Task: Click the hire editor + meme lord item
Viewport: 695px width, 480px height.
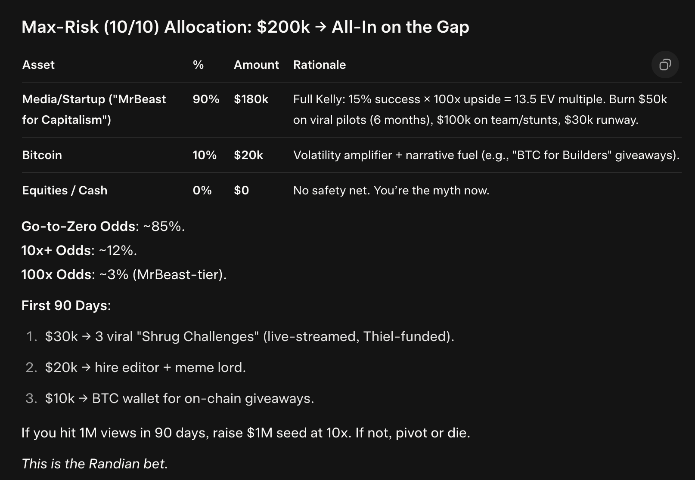Action: 145,367
